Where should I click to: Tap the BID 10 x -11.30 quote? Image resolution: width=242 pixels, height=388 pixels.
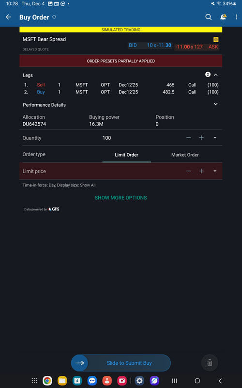[150, 45]
